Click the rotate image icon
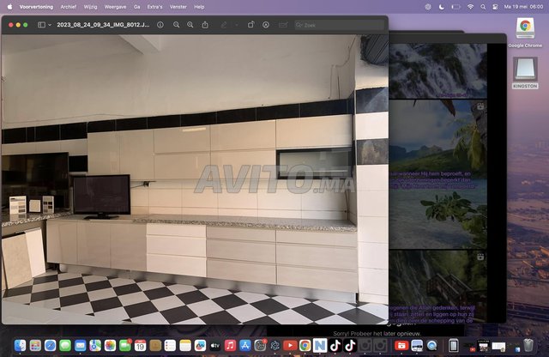This screenshot has width=549, height=357. (250, 25)
